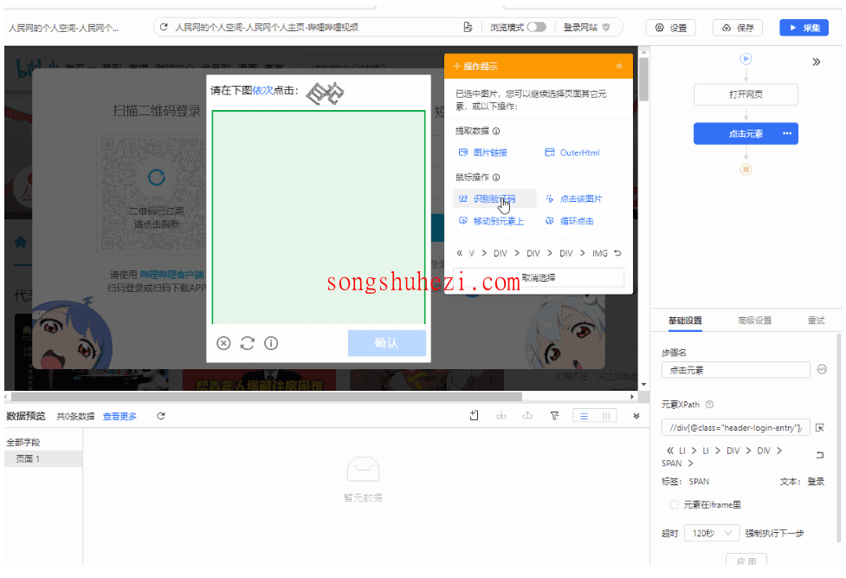846x578 pixels.
Task: Select IMG in the tips panel breadcrumb
Action: [599, 253]
